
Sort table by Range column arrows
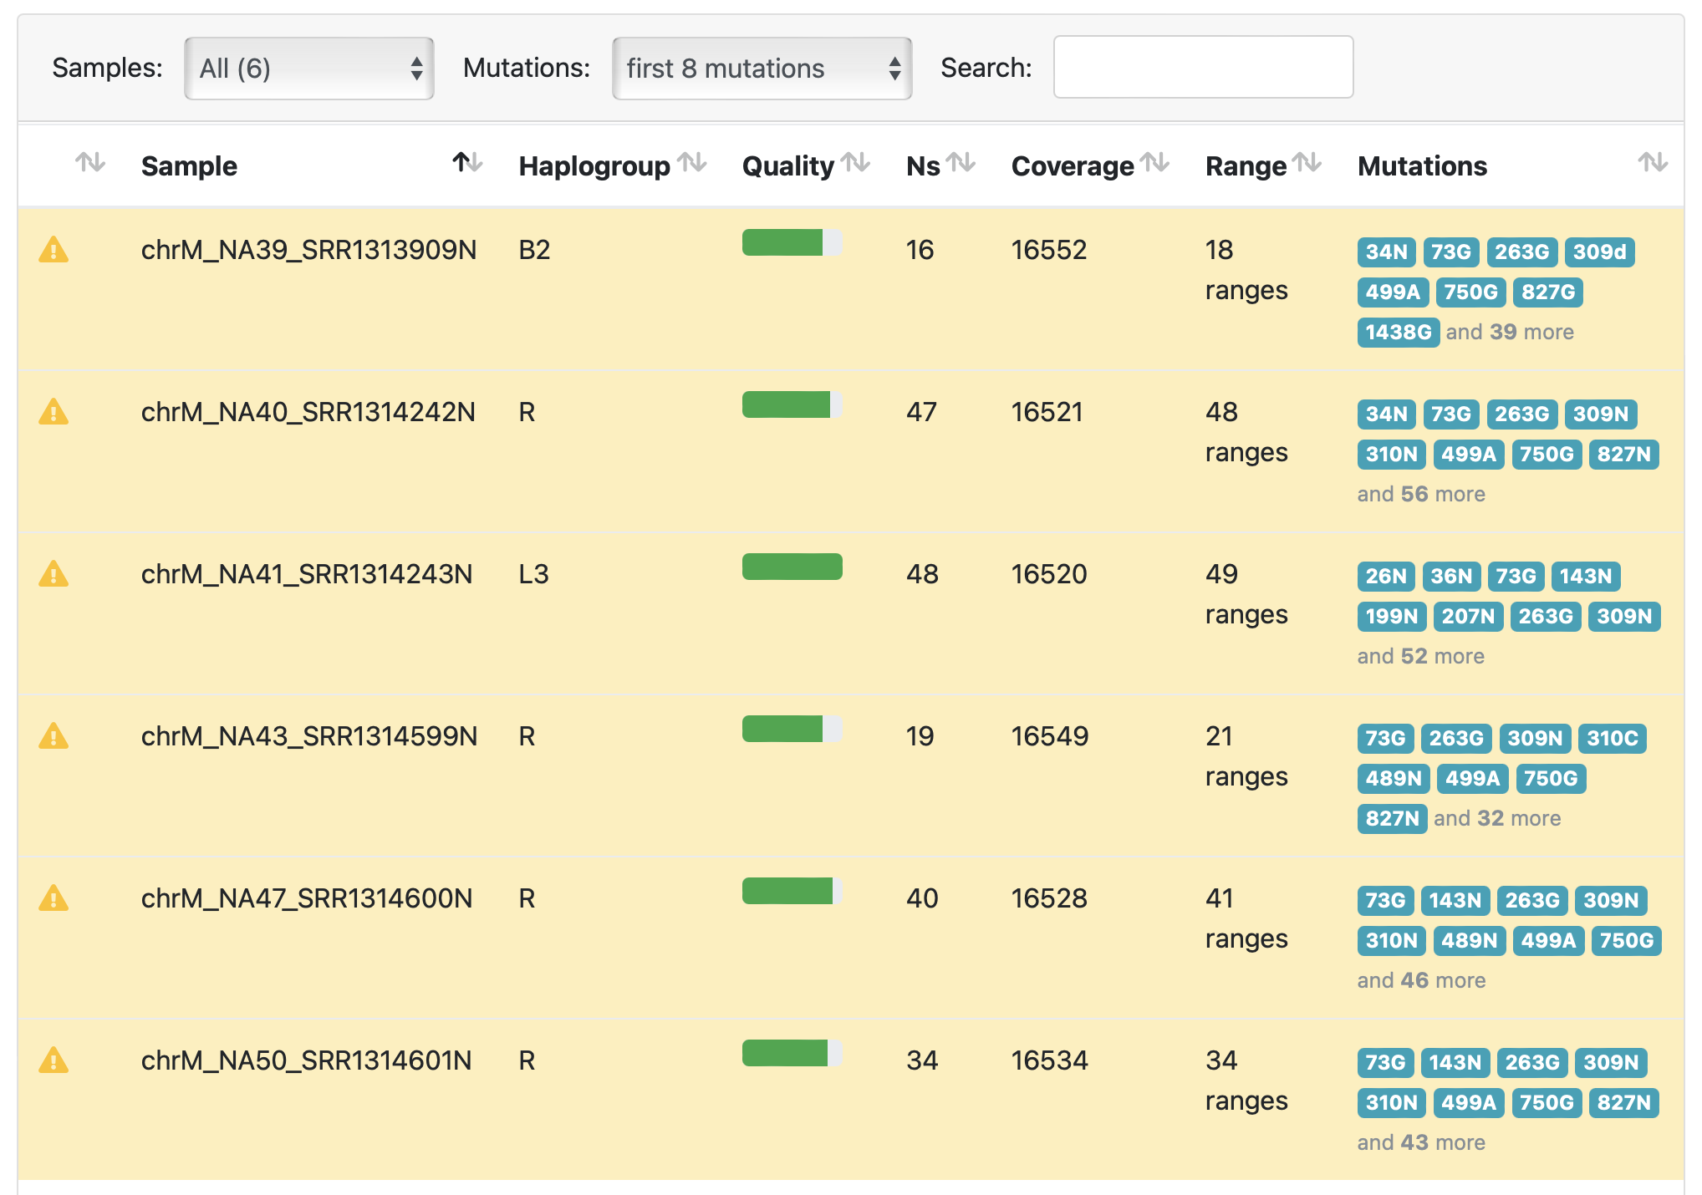[1307, 162]
